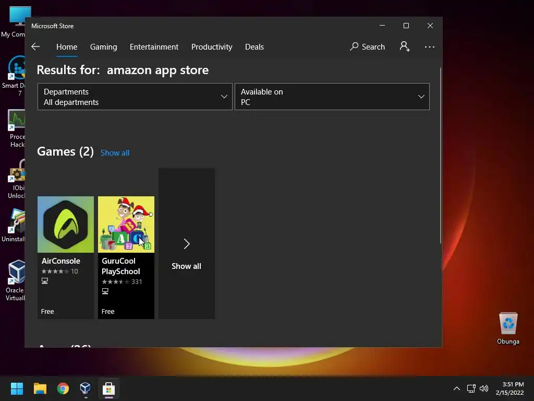Go back using the Store back arrow
Screen dimensions: 534x401
(35, 46)
